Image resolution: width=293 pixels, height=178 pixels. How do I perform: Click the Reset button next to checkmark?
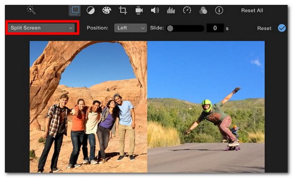coord(264,28)
